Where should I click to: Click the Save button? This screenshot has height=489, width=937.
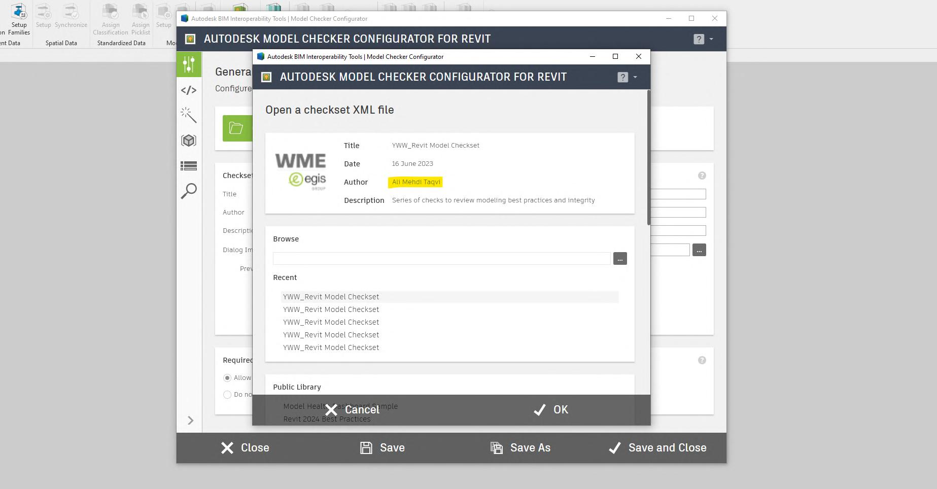pos(383,448)
